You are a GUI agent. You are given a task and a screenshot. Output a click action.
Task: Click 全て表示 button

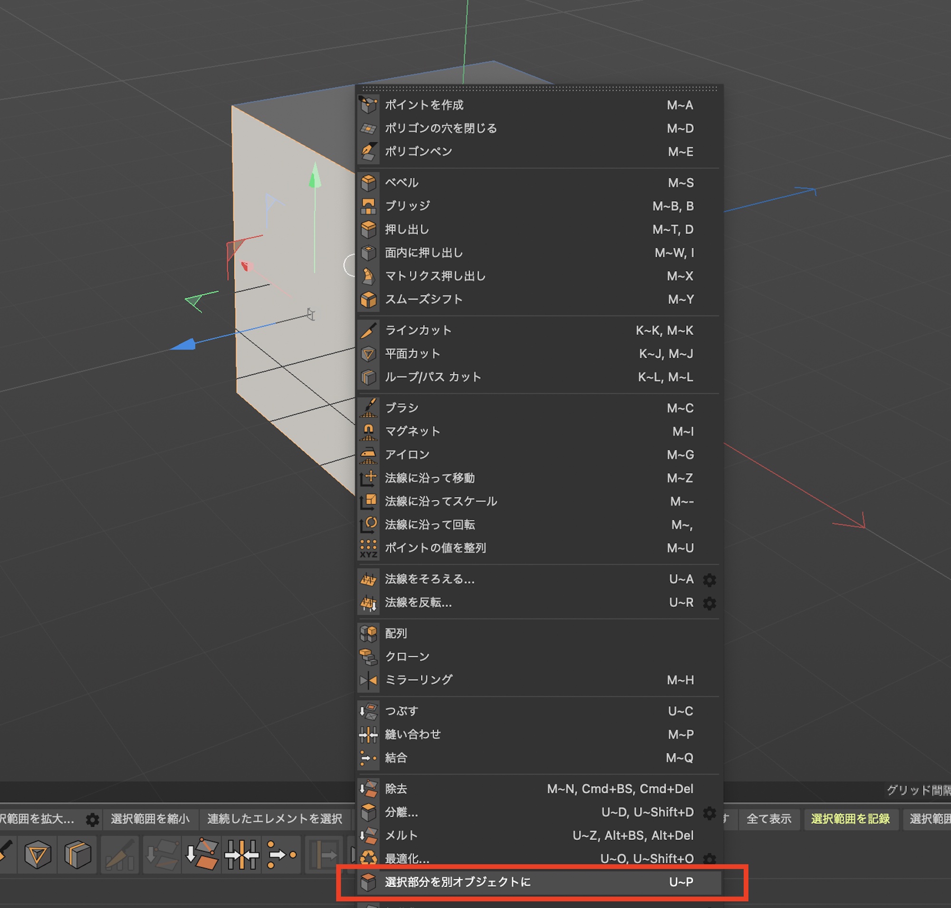coord(768,819)
